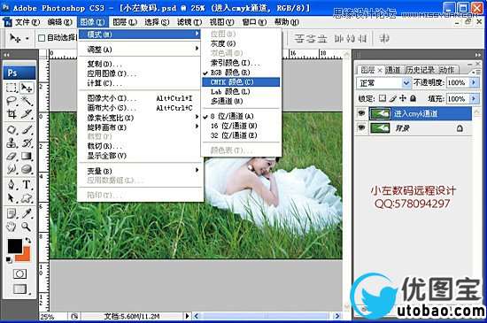
Task: Open 画布大小 from the Image menu
Action: [139, 108]
